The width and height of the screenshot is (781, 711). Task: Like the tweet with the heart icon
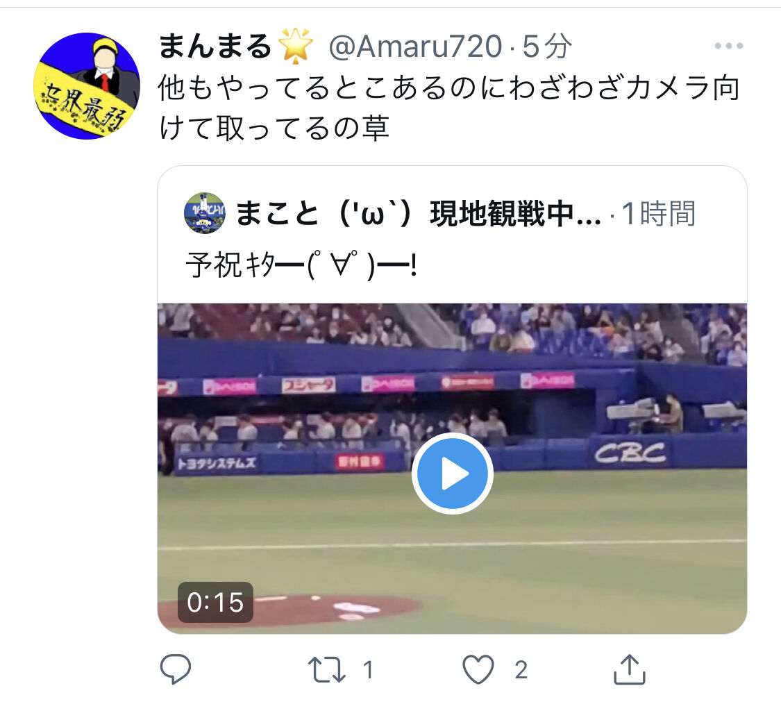pyautogui.click(x=478, y=669)
